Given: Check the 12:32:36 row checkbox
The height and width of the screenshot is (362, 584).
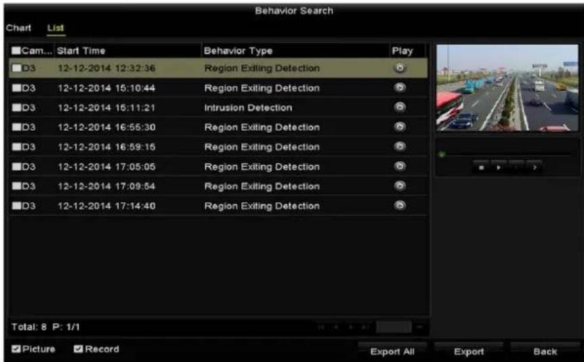Looking at the screenshot, I should [x=16, y=68].
